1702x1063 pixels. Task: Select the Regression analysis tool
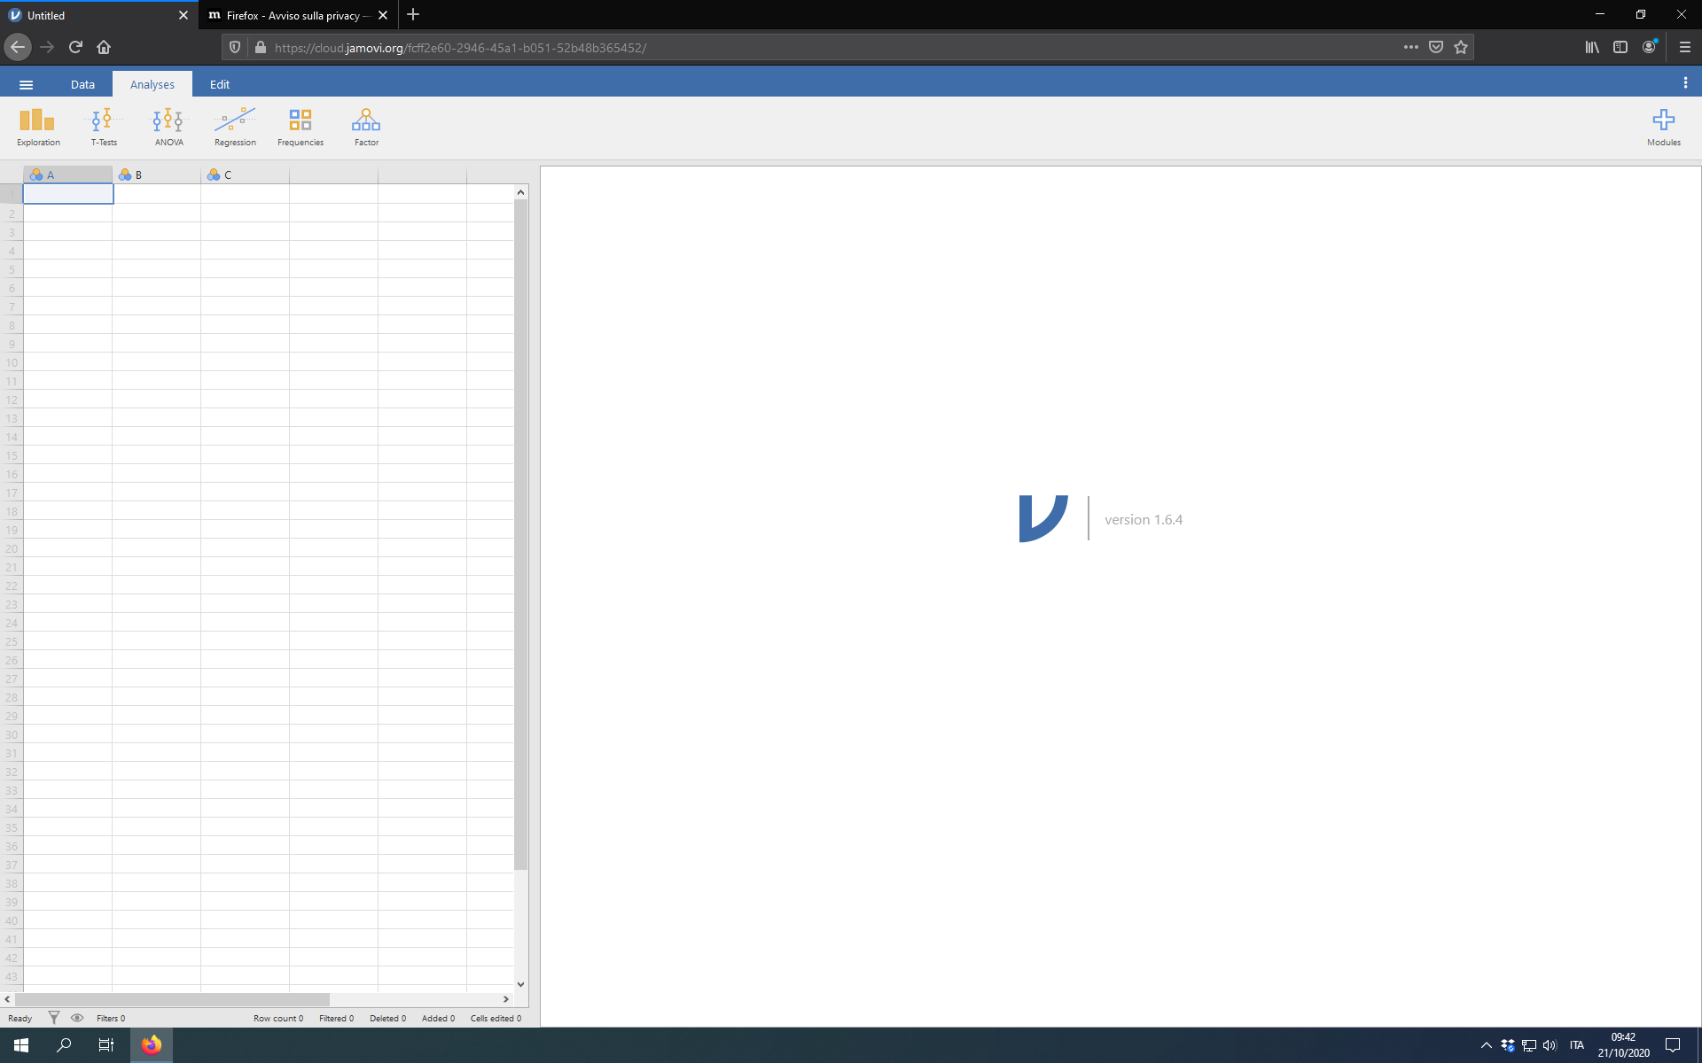[234, 126]
